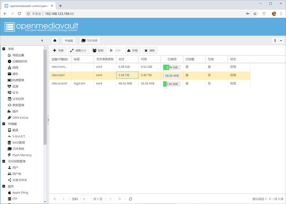Collapse the 服务 (Services) tree group
The height and width of the screenshot is (204, 286).
(4, 186)
